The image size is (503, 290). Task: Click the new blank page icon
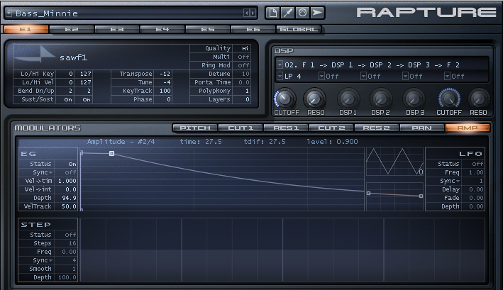coord(272,13)
